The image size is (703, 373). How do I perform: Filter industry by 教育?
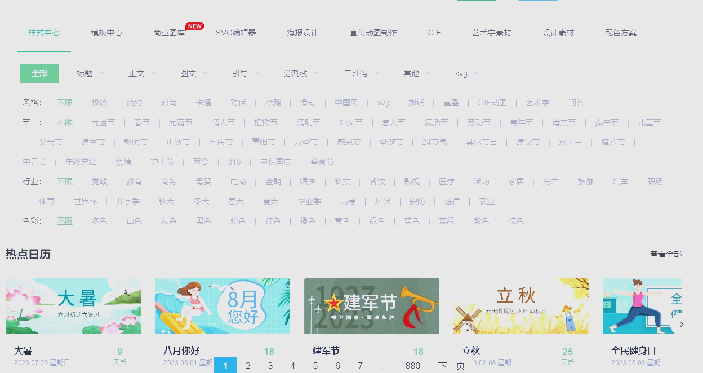(134, 181)
